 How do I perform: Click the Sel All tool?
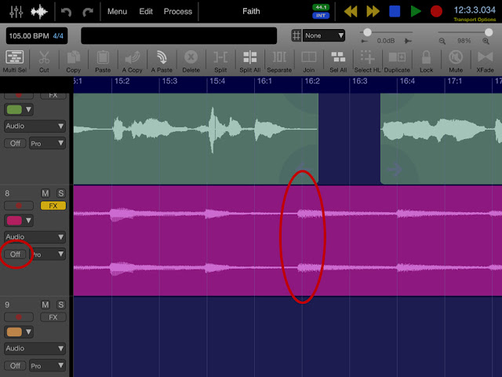(338, 61)
